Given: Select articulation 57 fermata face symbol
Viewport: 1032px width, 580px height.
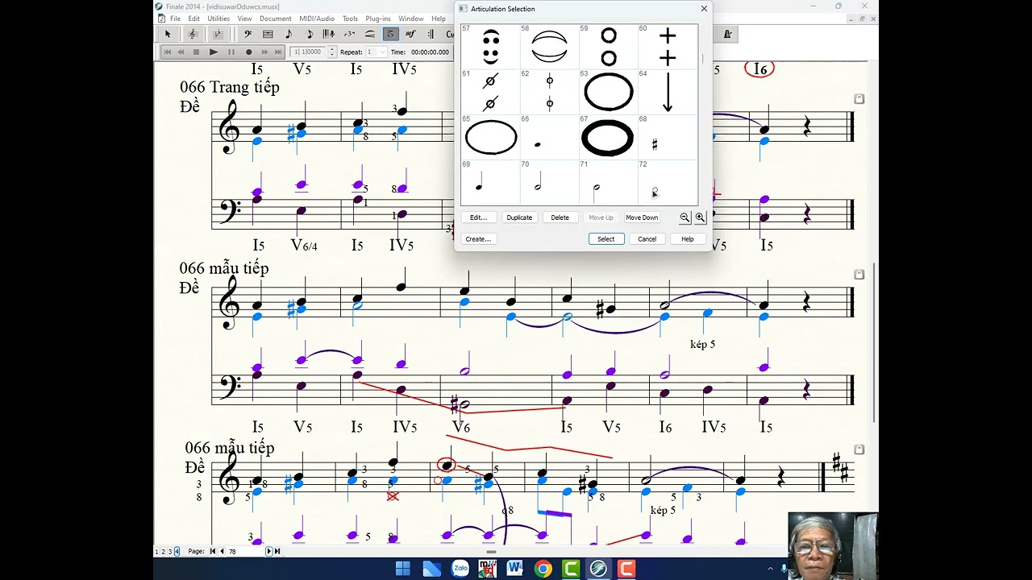Looking at the screenshot, I should (490, 47).
